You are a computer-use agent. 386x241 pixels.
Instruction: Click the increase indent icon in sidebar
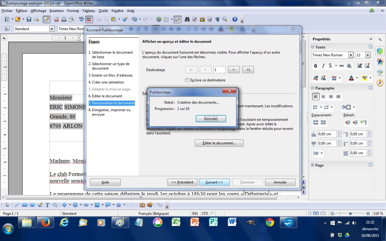coord(348,122)
